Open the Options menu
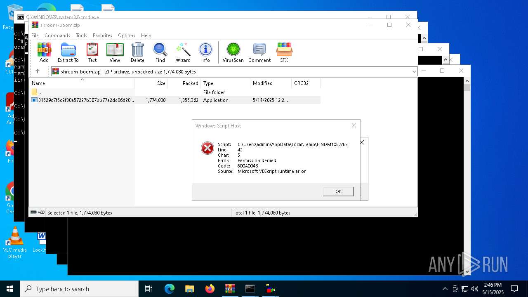Screen dimensions: 528x297 (126, 35)
